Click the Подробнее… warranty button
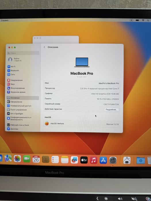Viewport: 151px width, 201px height. (112, 110)
